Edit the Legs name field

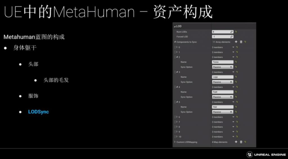coord(223,77)
